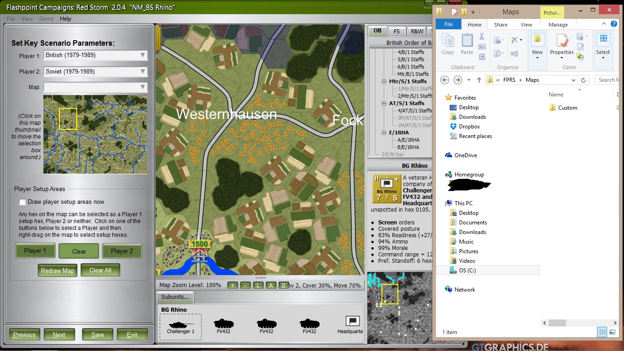Image resolution: width=624 pixels, height=351 pixels.
Task: Click the Redraw Map button
Action: click(58, 271)
